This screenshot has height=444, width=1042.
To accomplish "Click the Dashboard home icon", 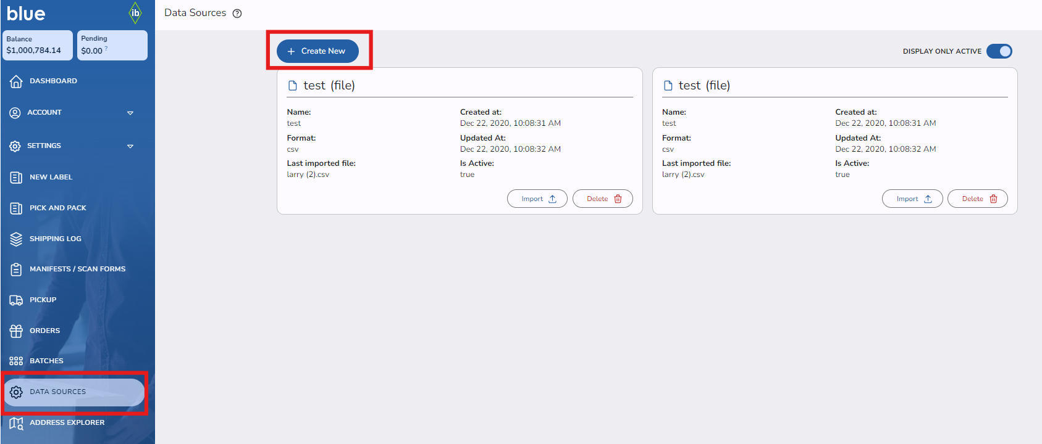I will (16, 81).
